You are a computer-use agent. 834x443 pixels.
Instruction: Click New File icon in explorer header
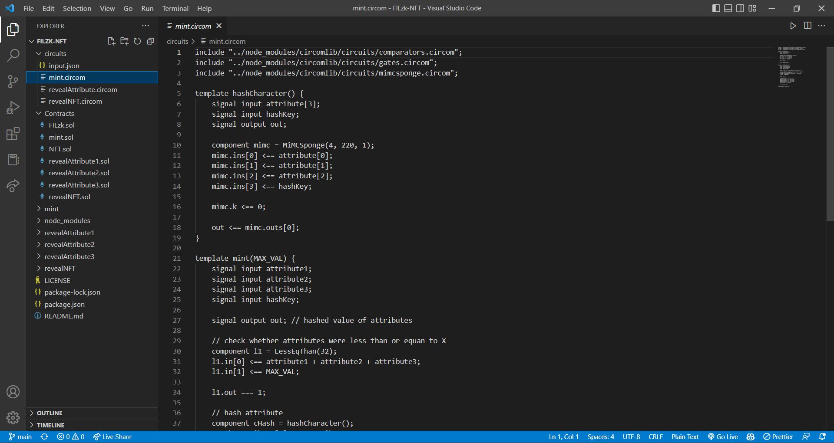click(111, 41)
